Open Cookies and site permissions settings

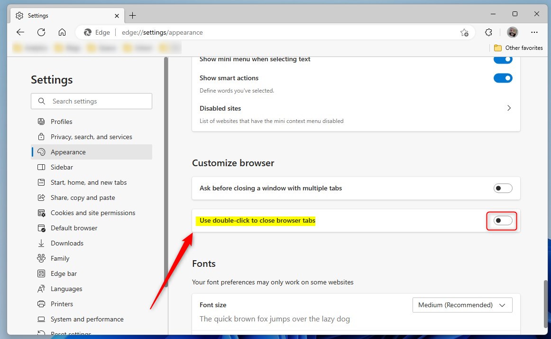[x=92, y=213]
